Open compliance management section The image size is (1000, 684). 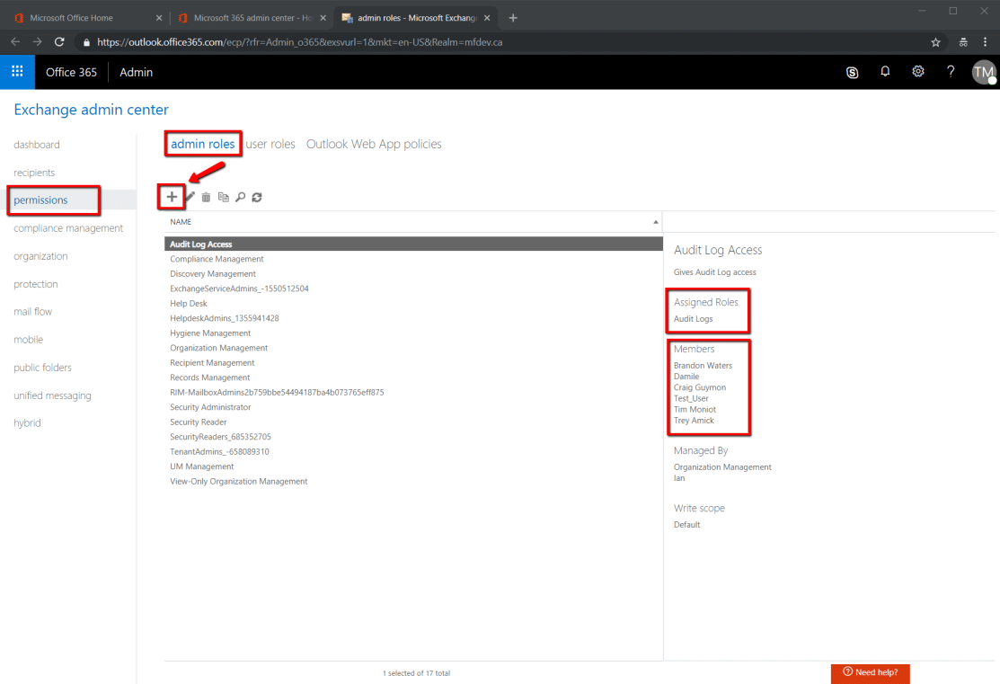[68, 228]
